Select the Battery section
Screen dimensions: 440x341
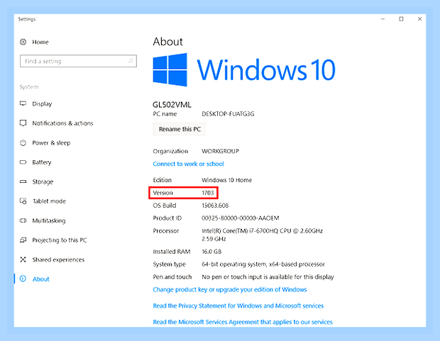coord(42,162)
